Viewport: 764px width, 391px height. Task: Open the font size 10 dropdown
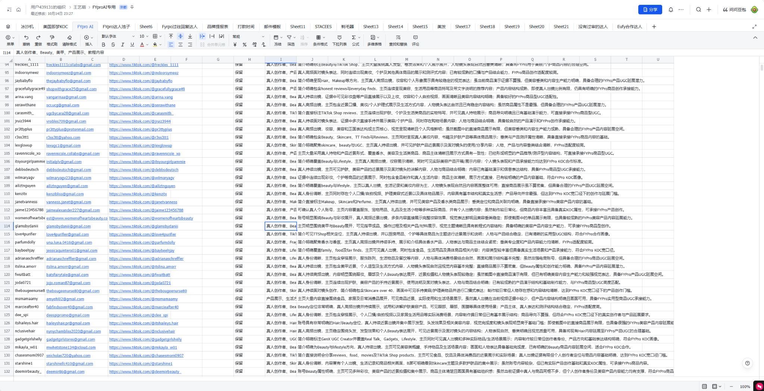[x=144, y=37]
